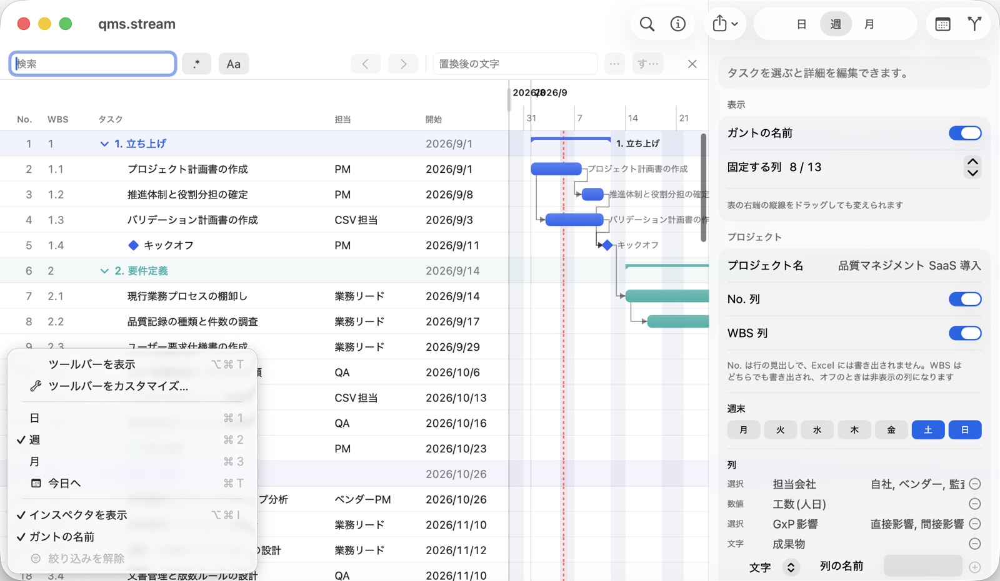Adjust the 固定する列 stepper
This screenshot has width=1000, height=581.
tap(972, 167)
